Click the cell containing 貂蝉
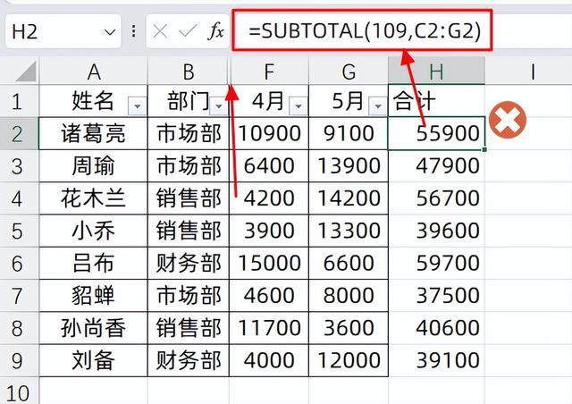Image resolution: width=572 pixels, height=404 pixels. pyautogui.click(x=93, y=296)
